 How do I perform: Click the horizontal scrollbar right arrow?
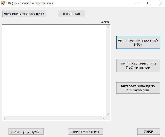pos(103,118)
